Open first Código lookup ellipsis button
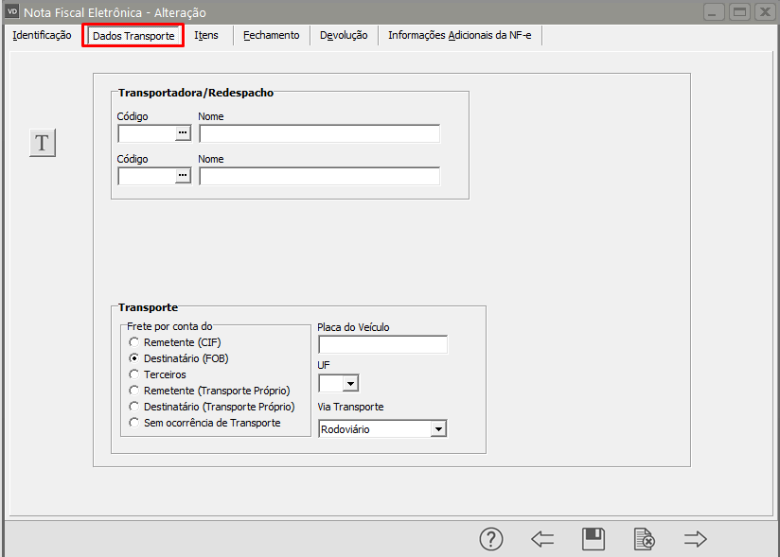The image size is (780, 557). pos(183,133)
